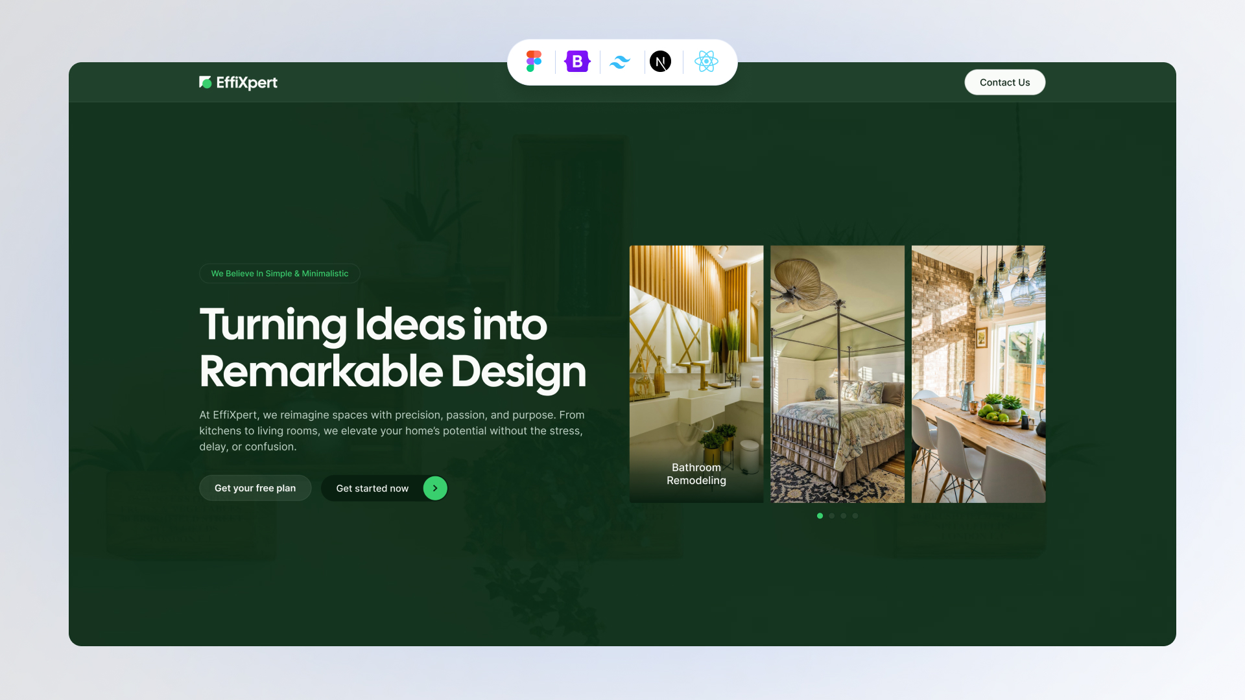Open the Contact Us button
This screenshot has height=700, width=1245.
coord(1004,82)
